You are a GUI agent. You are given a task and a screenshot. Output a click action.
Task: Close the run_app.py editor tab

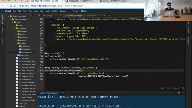click(61, 16)
